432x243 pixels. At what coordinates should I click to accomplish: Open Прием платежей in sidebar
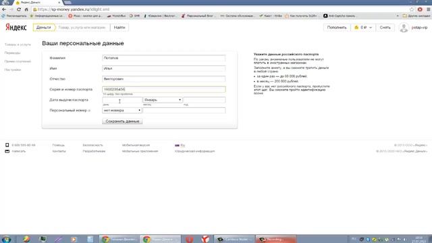18,61
